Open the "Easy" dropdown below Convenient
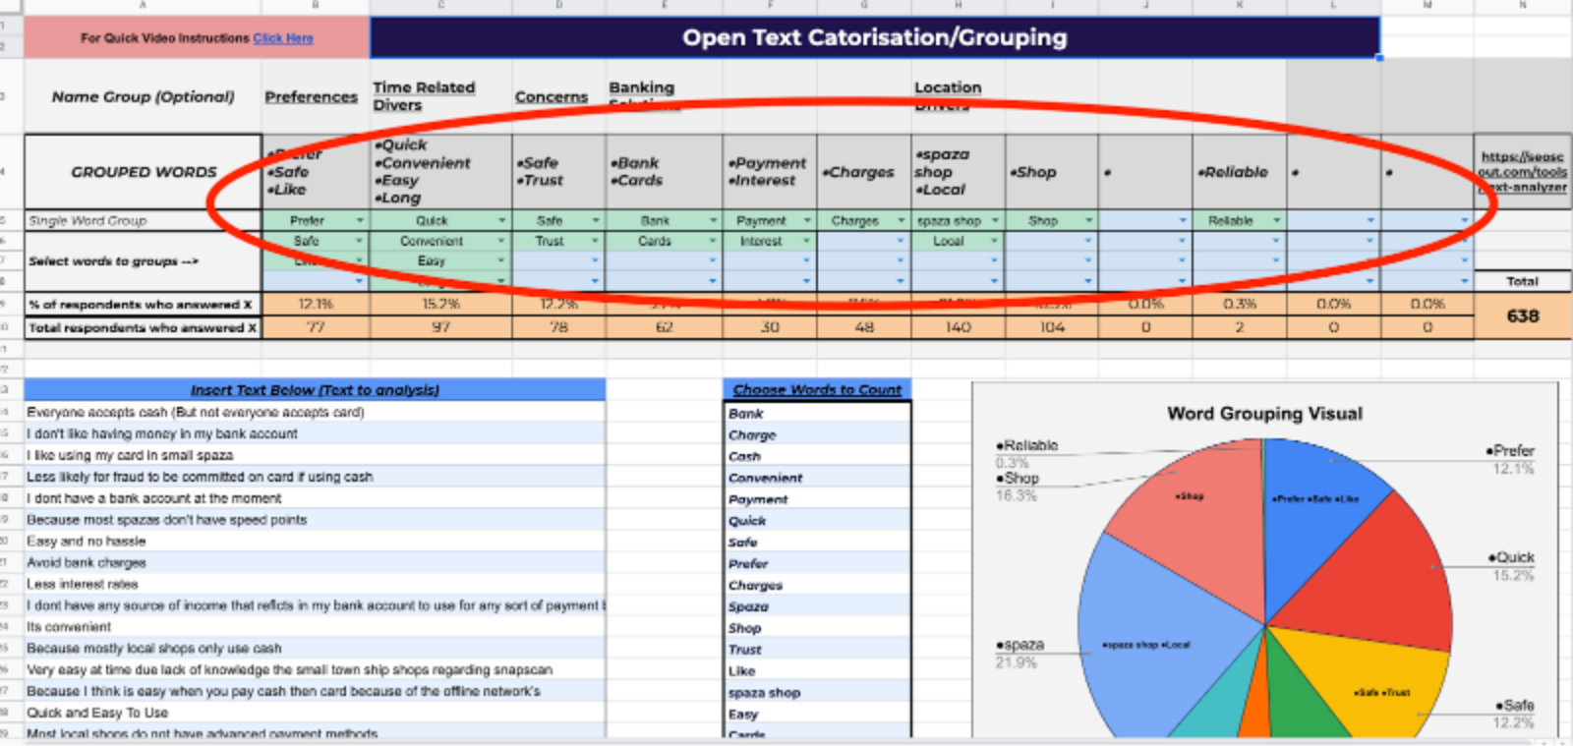The image size is (1573, 746). point(440,260)
